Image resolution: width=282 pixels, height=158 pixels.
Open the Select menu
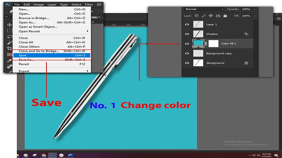tap(76, 4)
